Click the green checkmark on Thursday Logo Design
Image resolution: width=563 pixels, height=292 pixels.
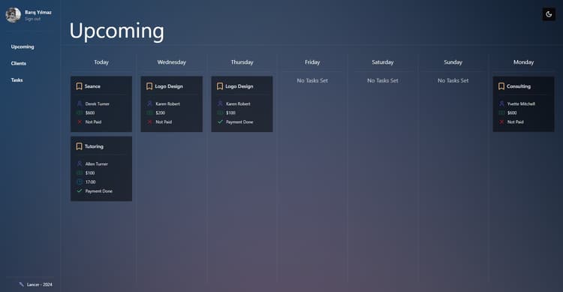[220, 122]
